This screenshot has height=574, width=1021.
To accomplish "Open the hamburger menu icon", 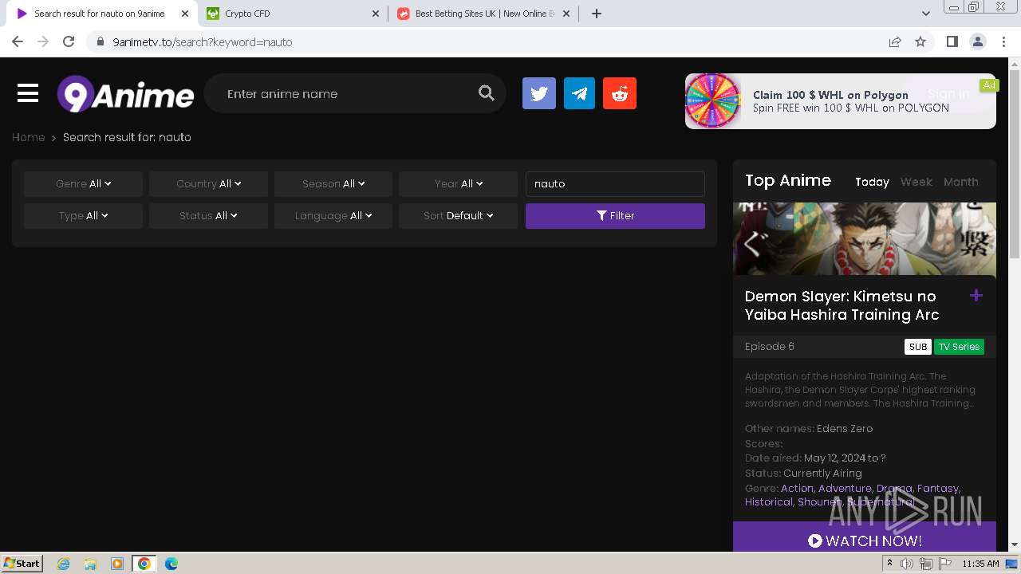I will pyautogui.click(x=28, y=93).
